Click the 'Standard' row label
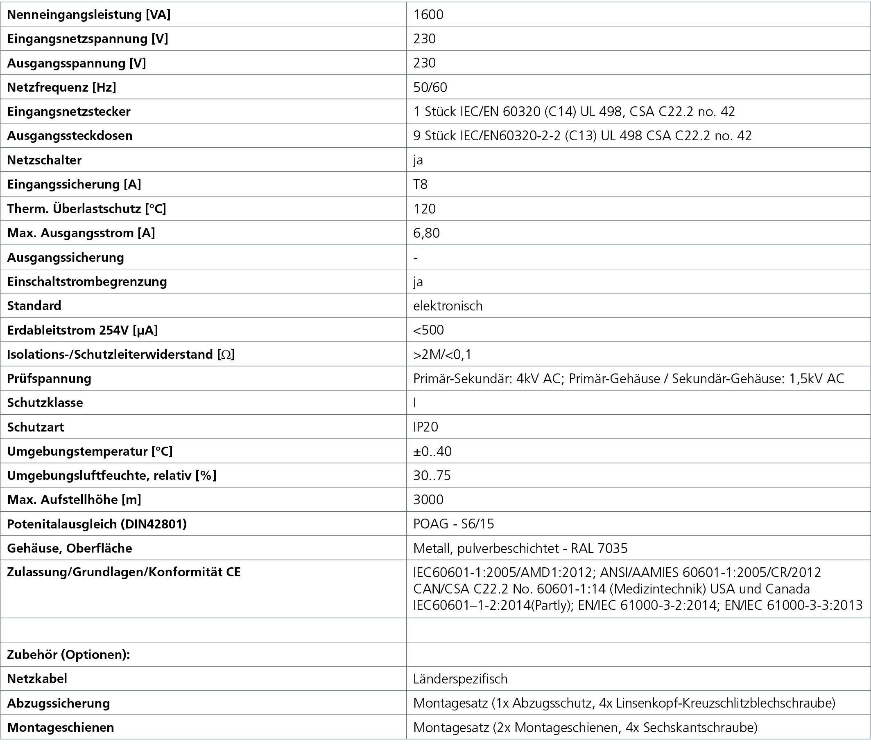The image size is (871, 744). point(34,306)
